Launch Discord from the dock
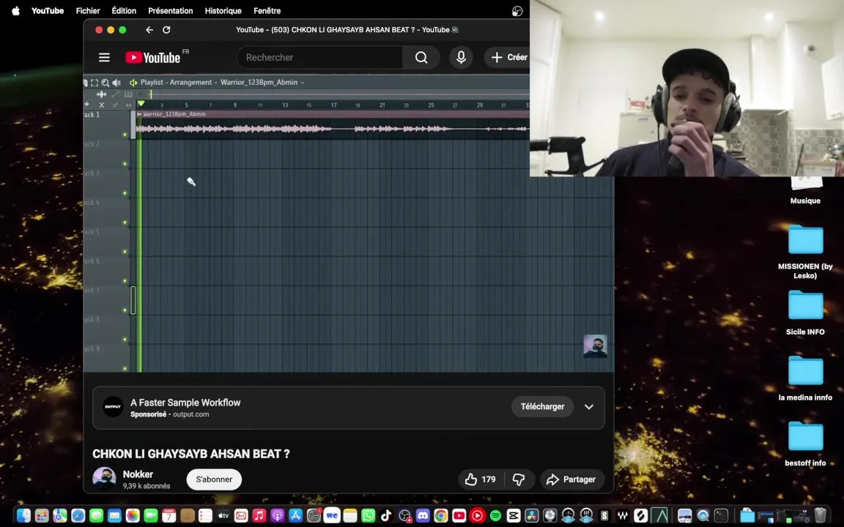This screenshot has width=844, height=527. (x=423, y=516)
